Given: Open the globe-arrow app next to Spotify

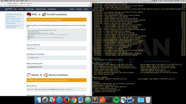Looking at the screenshot, I should coord(123,100).
